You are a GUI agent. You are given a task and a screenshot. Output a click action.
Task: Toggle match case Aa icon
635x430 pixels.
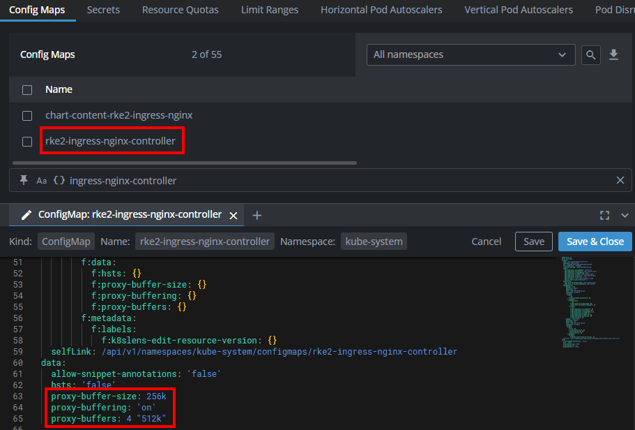click(42, 181)
